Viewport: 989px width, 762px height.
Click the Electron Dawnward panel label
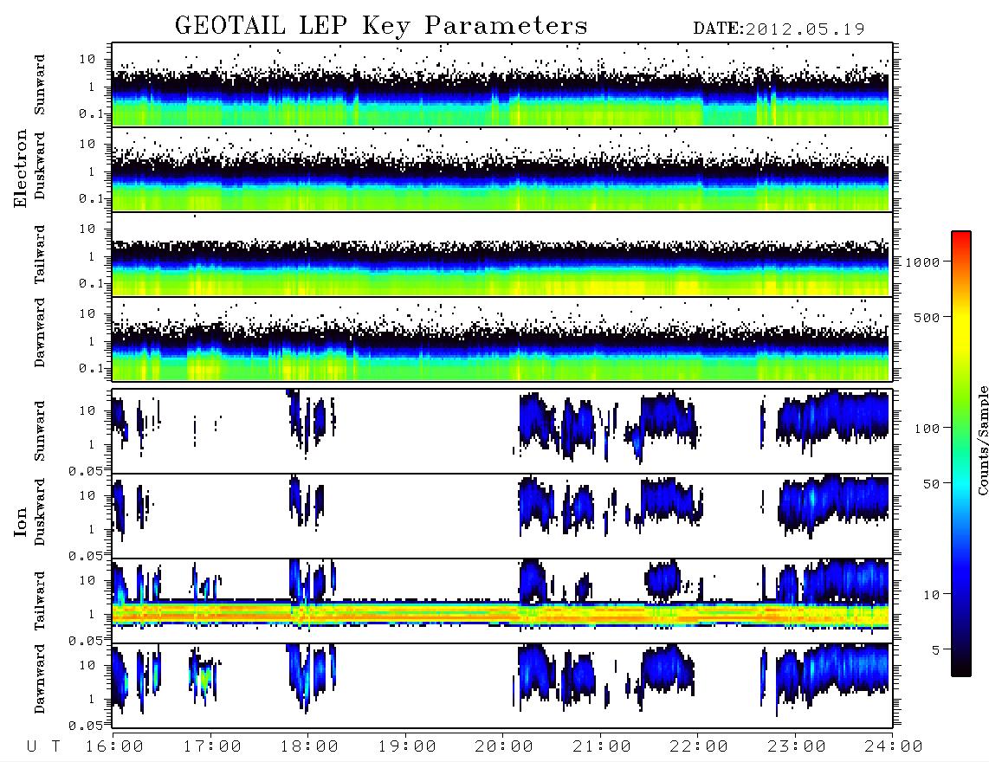pyautogui.click(x=40, y=333)
